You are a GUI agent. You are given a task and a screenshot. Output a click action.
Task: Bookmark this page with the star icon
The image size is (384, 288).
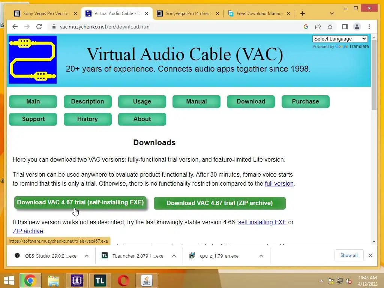330,27
